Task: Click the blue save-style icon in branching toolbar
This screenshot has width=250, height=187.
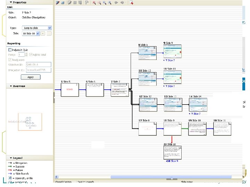Action: (62, 2)
